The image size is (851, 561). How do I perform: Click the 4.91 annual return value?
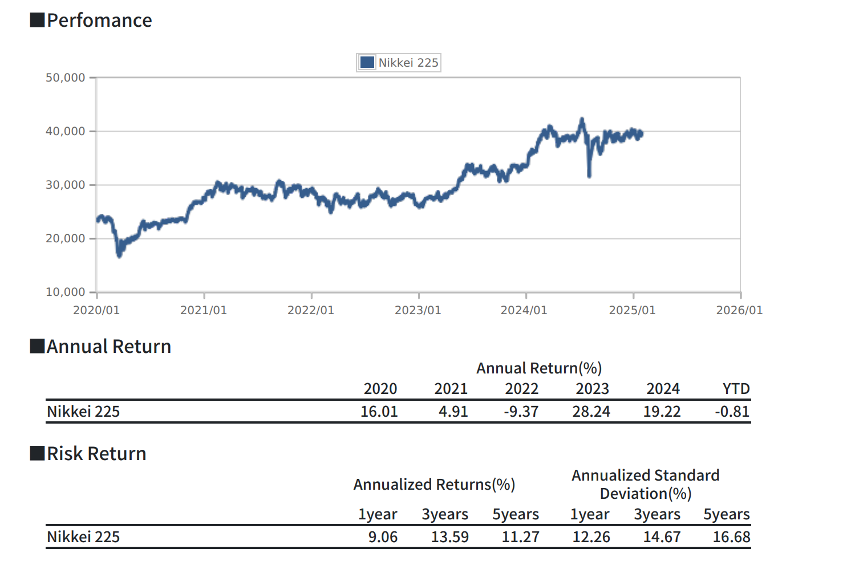tap(453, 412)
